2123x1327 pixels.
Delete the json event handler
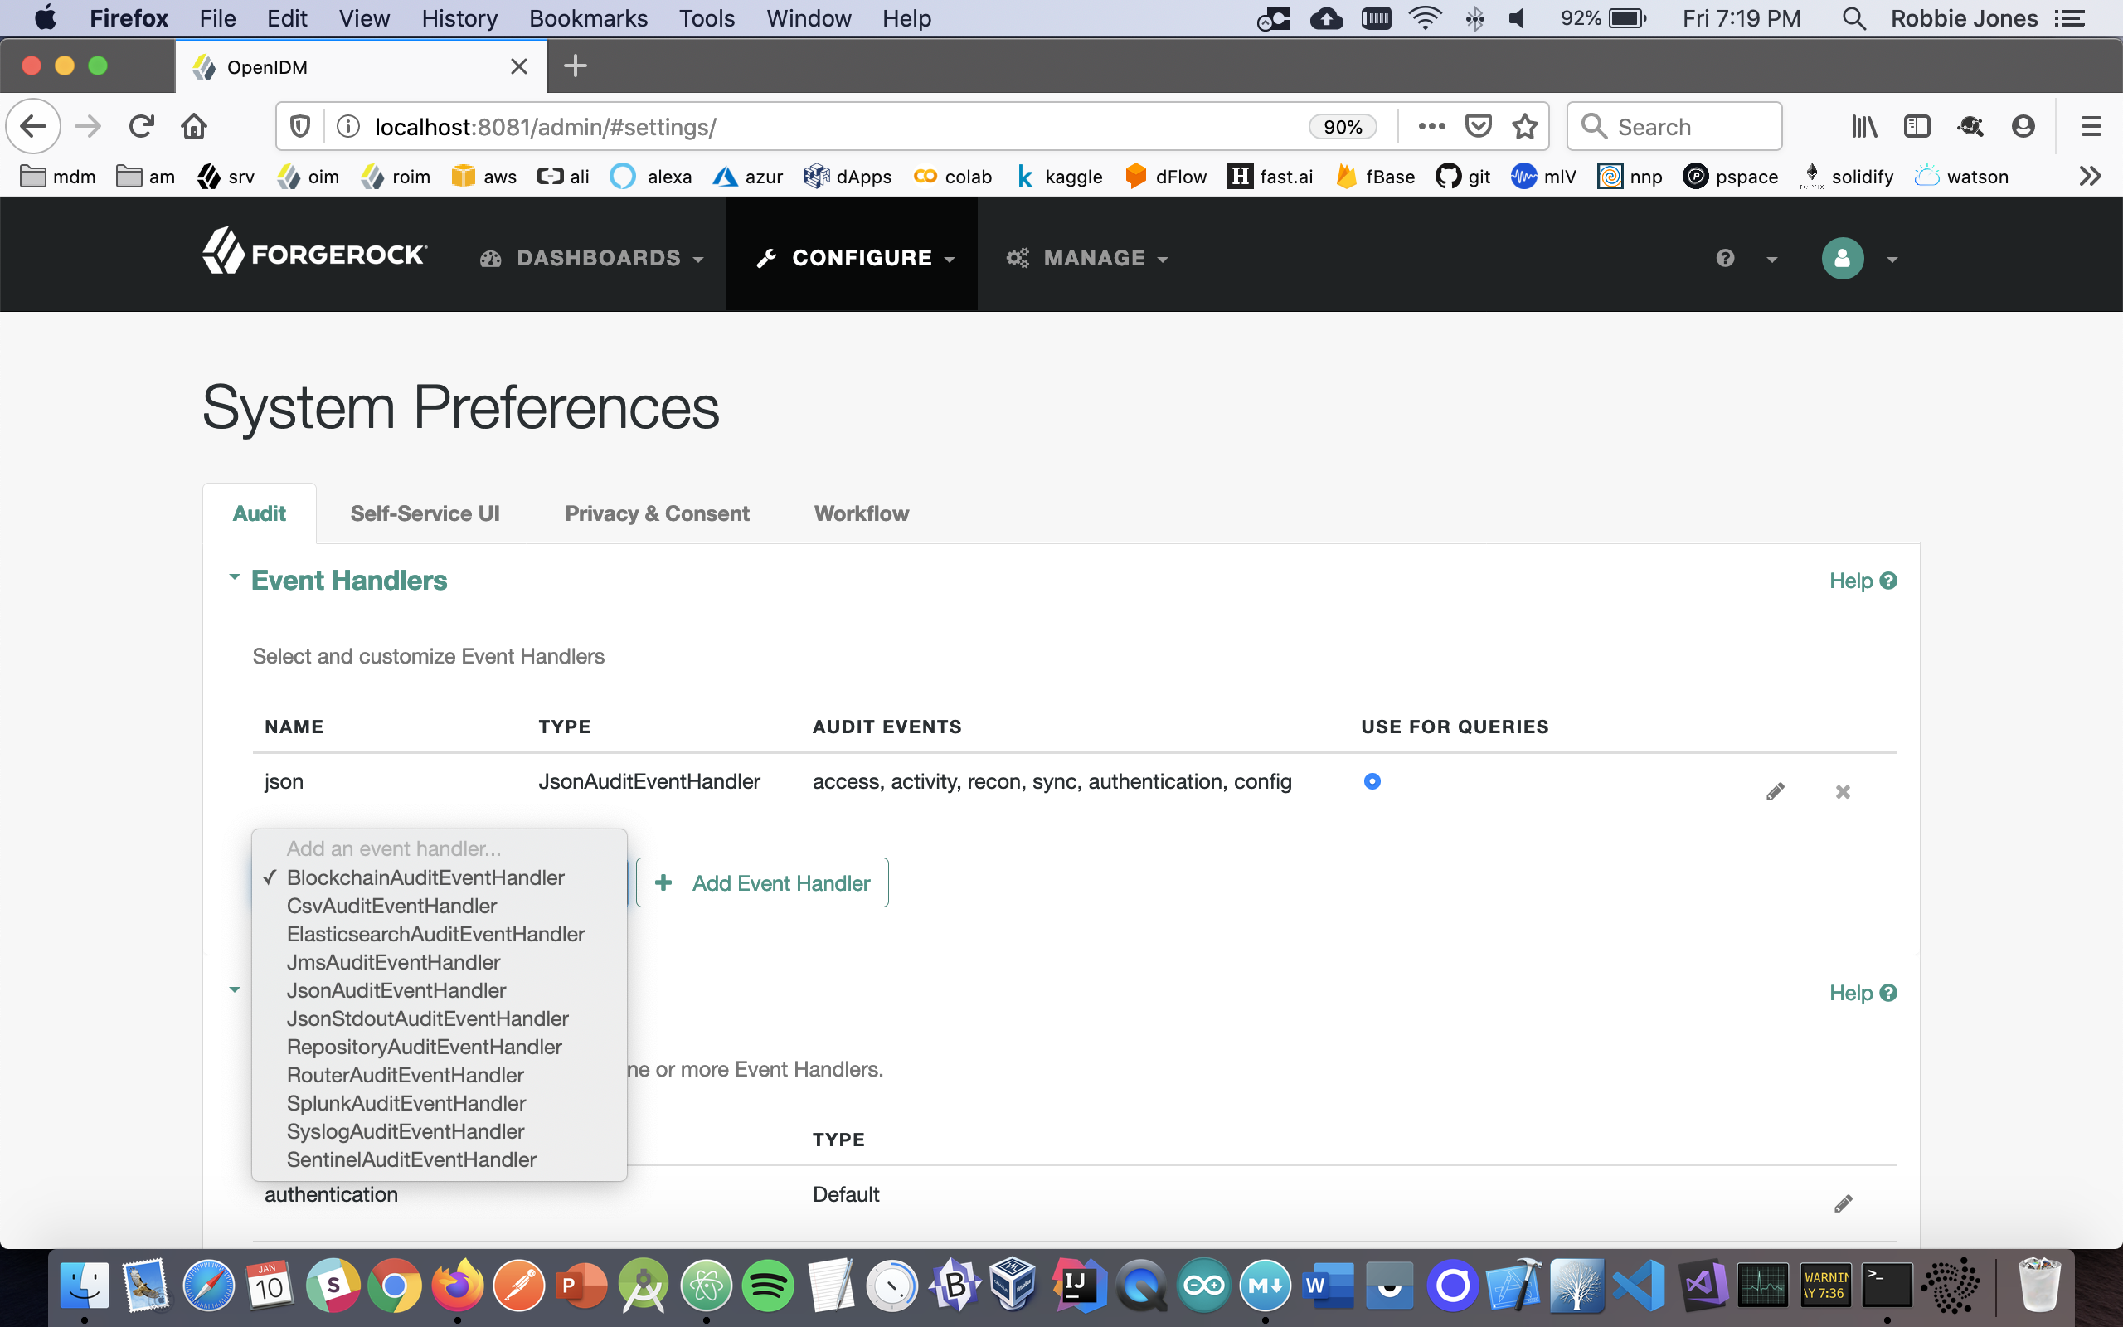pyautogui.click(x=1842, y=791)
